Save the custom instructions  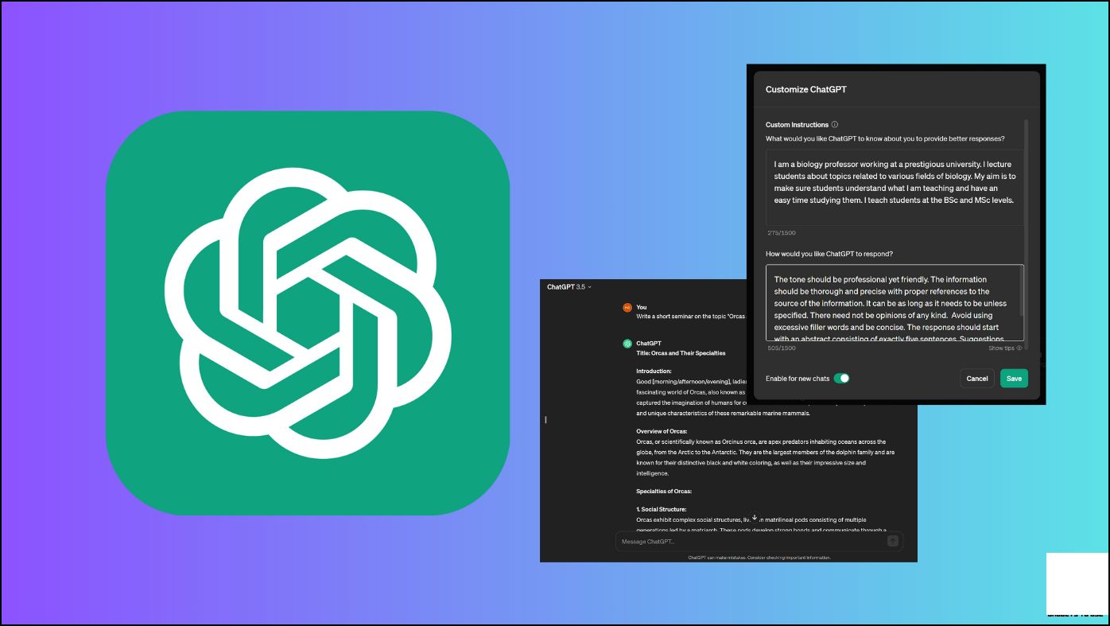(x=1014, y=379)
